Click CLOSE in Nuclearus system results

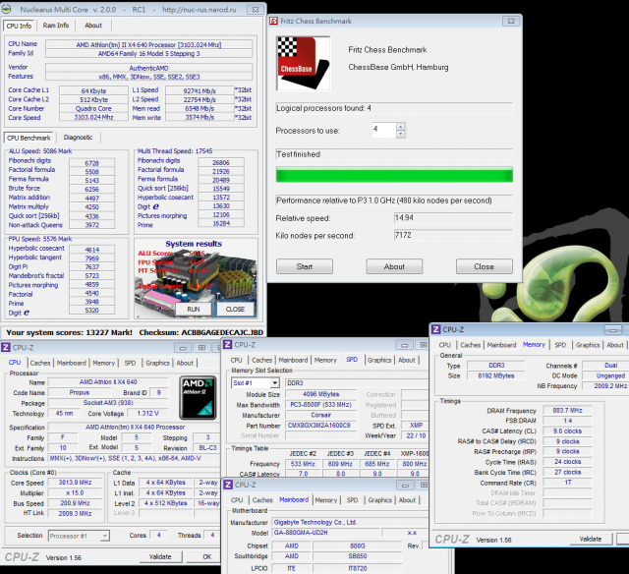[x=235, y=309]
